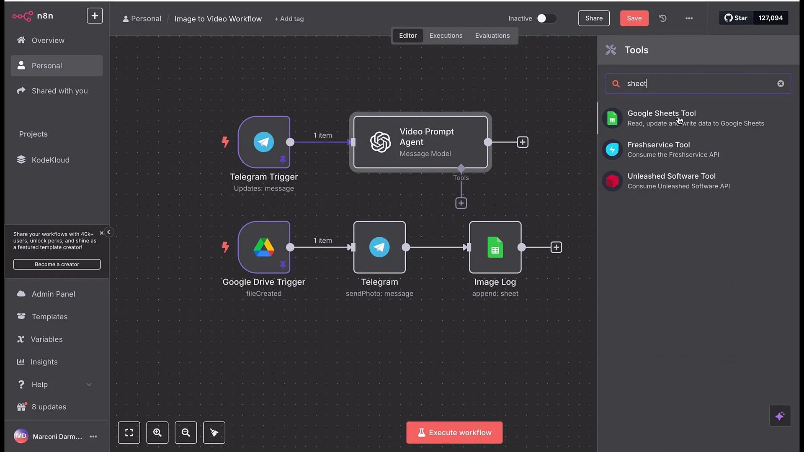Dismiss the creator promo with X

point(101,233)
